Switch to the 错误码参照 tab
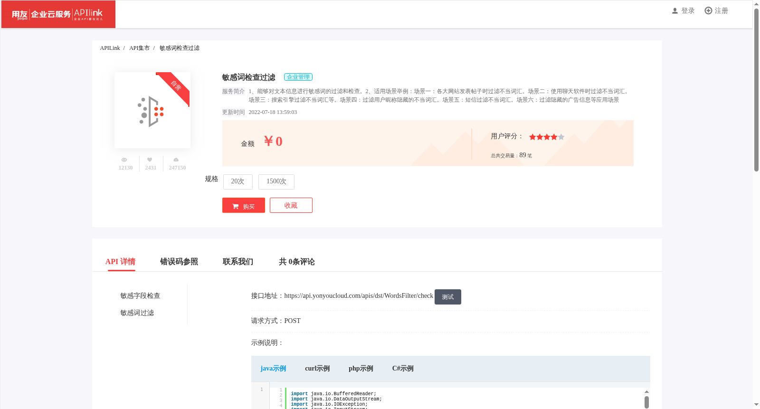This screenshot has height=409, width=760. [179, 262]
